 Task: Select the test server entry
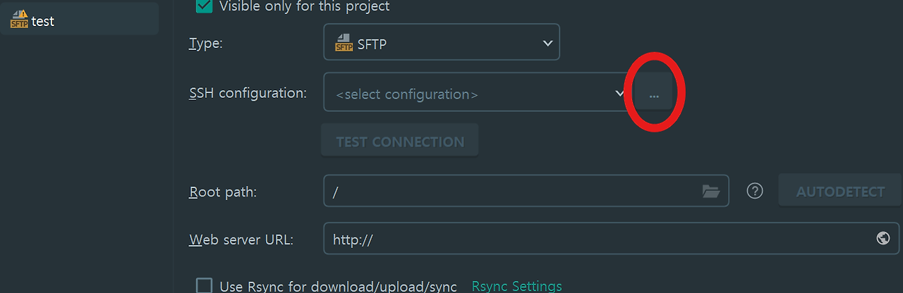coord(42,21)
